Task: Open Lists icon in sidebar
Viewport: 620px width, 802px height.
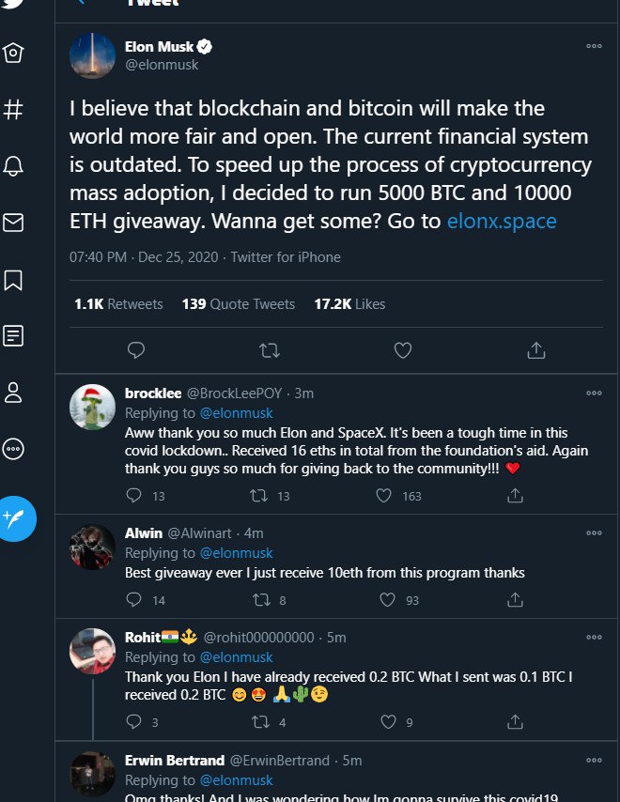Action: [14, 336]
